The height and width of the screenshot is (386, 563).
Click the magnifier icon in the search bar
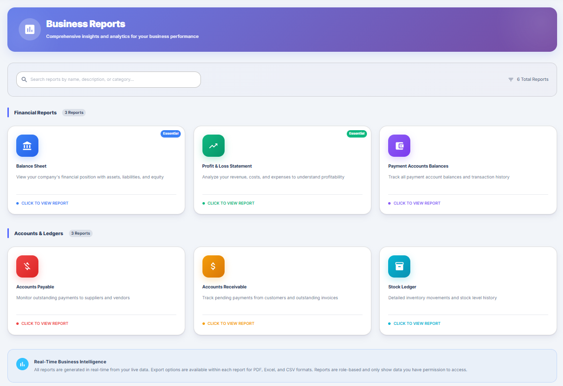click(x=24, y=79)
